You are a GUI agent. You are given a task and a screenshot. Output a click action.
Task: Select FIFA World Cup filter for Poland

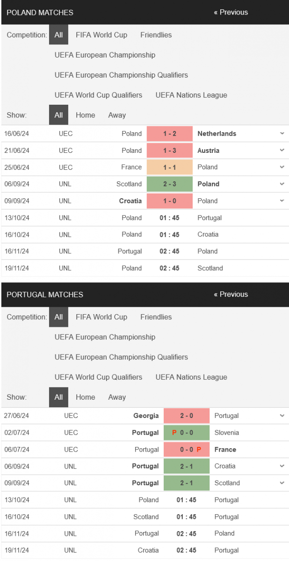101,35
